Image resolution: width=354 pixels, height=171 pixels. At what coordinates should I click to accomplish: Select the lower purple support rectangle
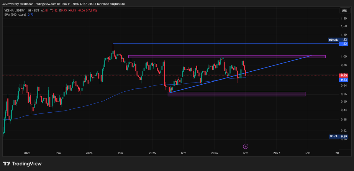click(x=237, y=94)
